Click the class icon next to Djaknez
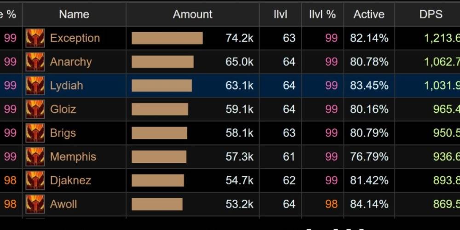460x230 pixels. pos(35,180)
